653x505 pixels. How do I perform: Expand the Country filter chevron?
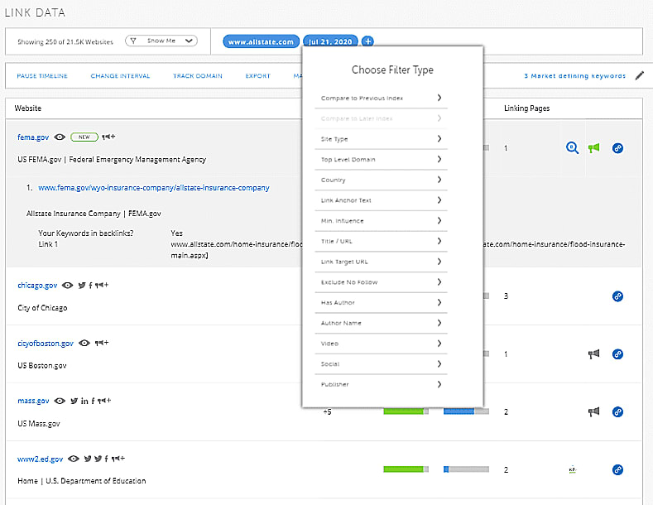tap(439, 180)
